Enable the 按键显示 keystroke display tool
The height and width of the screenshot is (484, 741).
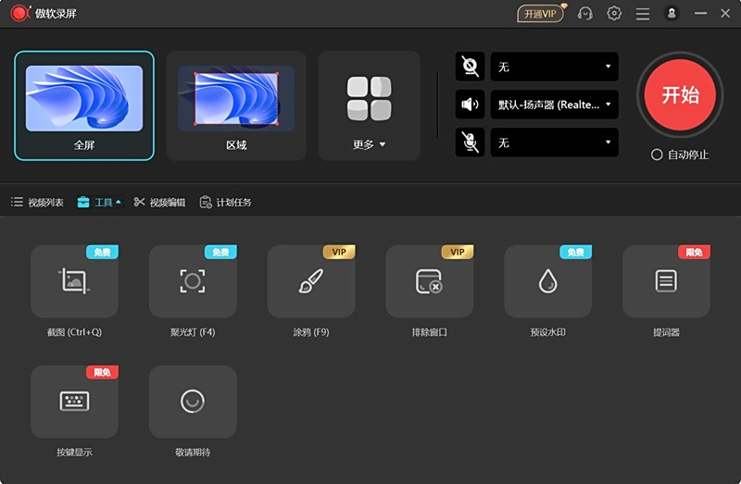coord(74,402)
